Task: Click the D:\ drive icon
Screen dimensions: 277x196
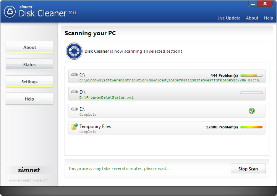Action: (x=75, y=92)
